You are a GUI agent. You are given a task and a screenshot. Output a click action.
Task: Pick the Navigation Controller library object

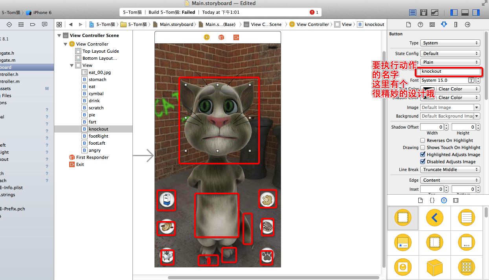(435, 218)
